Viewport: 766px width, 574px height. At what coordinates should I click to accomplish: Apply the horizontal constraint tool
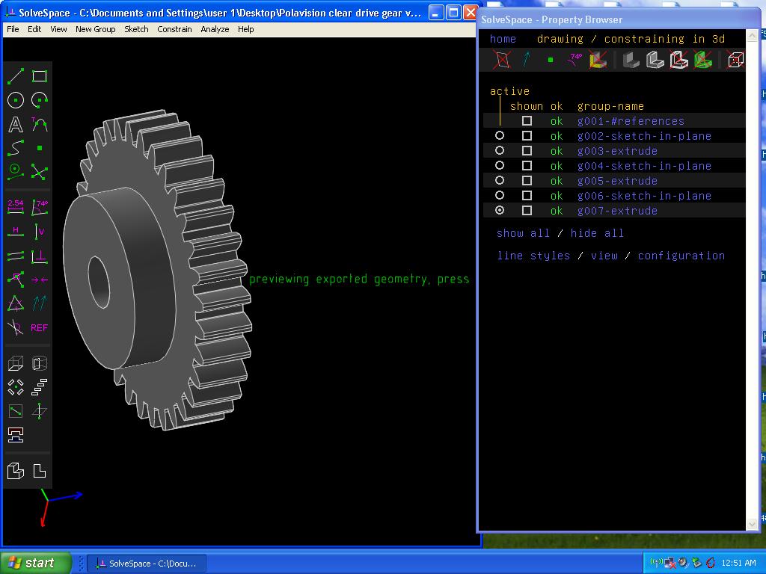[x=15, y=231]
